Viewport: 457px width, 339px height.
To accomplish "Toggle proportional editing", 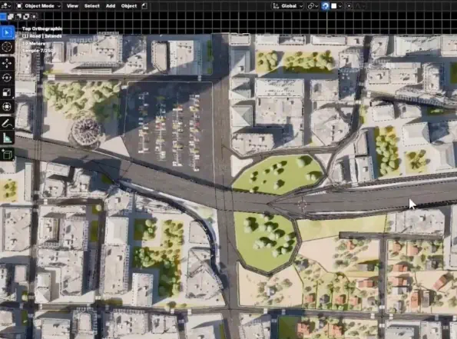I will (349, 6).
